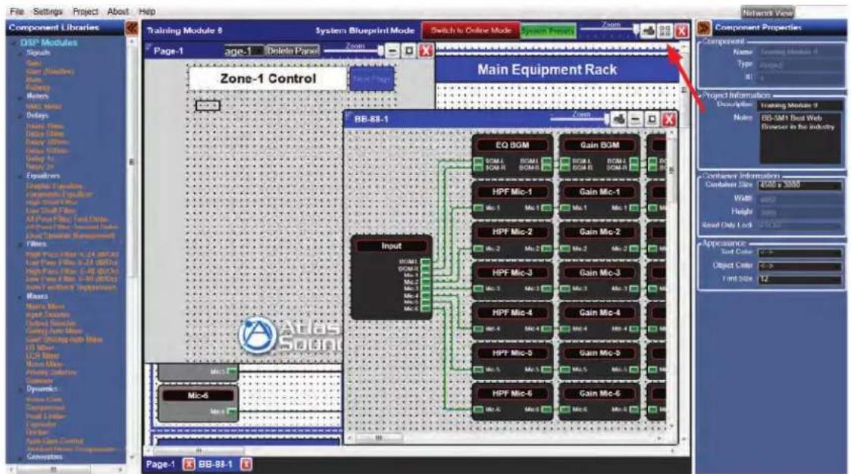The image size is (851, 474).
Task: Select the HPF Mic-2 module
Action: tap(512, 239)
